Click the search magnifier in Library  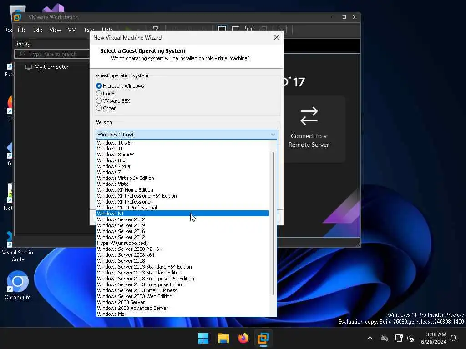point(22,54)
